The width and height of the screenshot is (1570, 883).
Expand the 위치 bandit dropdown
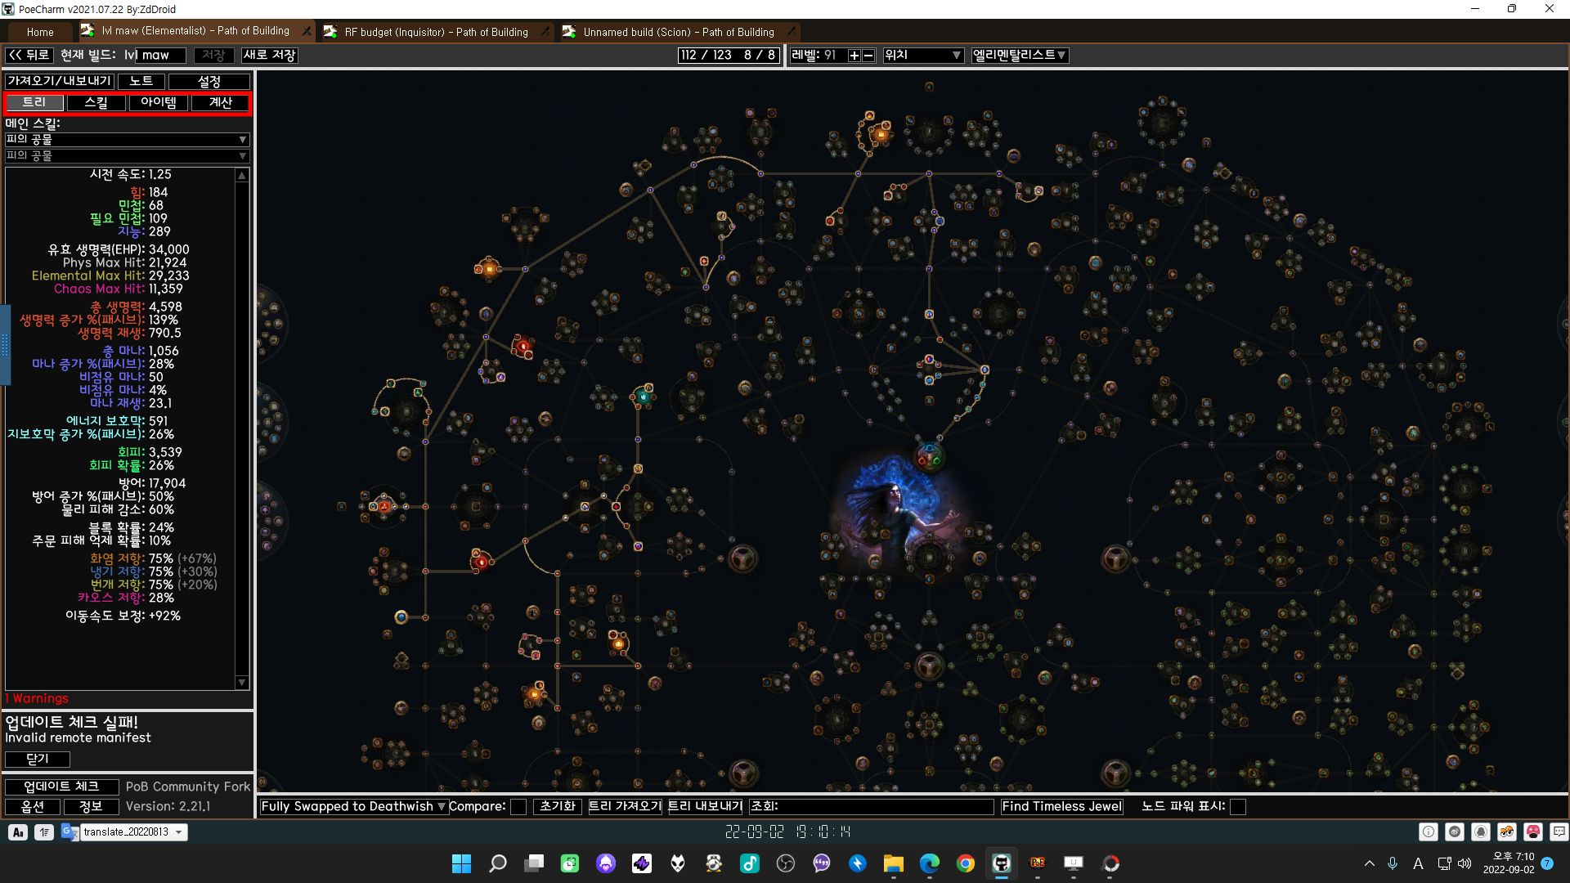[x=922, y=56]
